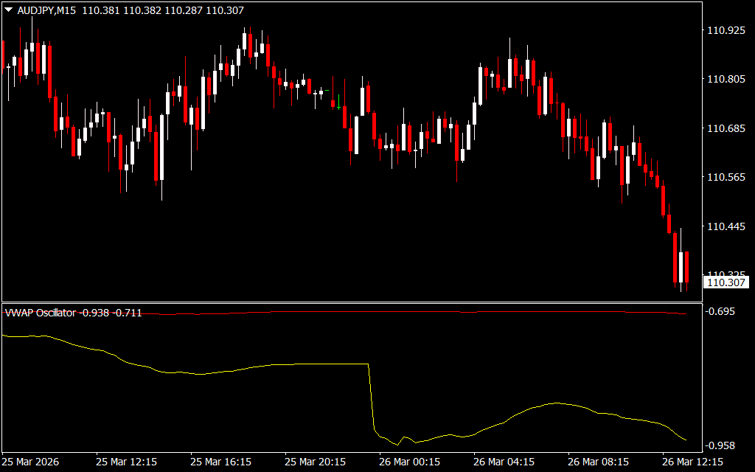Viewport: 755px width, 472px height.
Task: Click the 110.925 price axis label
Action: click(726, 31)
